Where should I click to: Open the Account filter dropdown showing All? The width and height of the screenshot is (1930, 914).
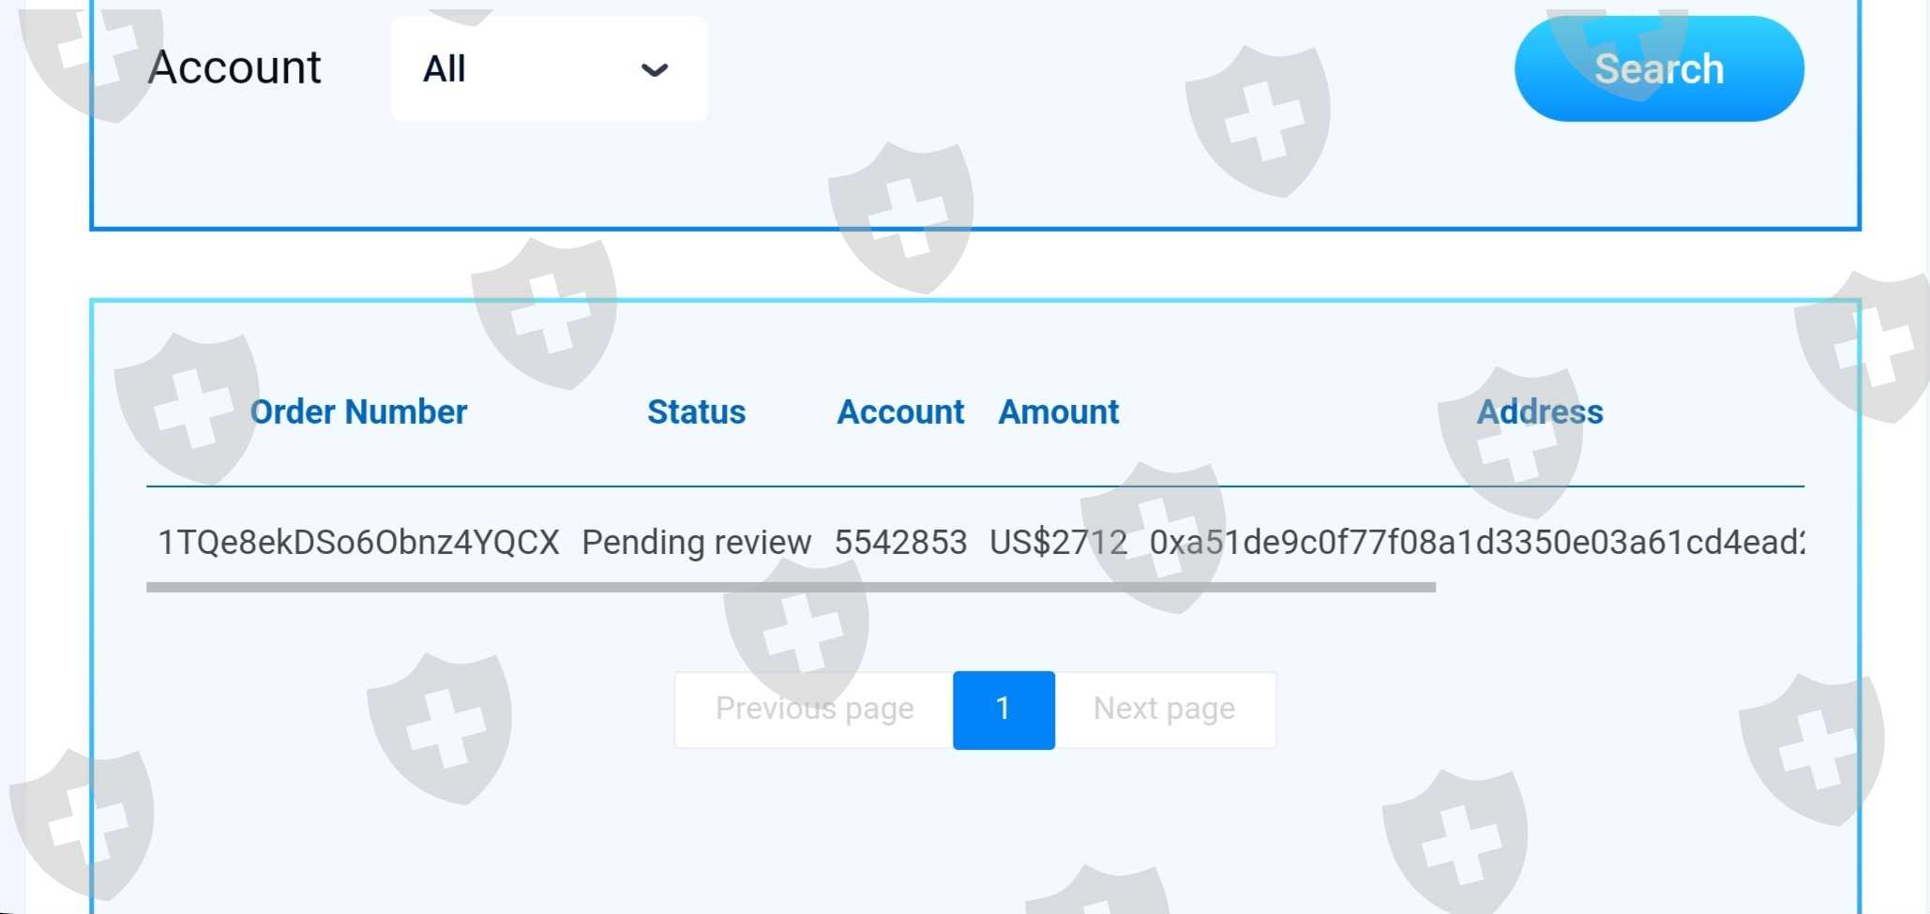(548, 68)
